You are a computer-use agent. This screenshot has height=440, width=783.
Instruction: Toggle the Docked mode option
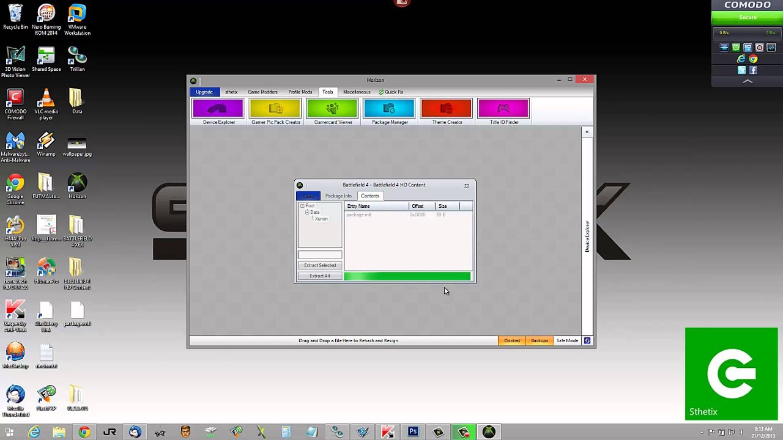(512, 341)
